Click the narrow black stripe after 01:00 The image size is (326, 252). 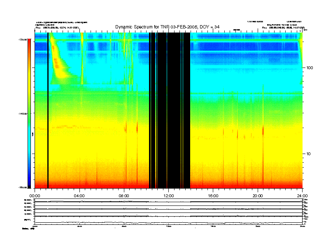pyautogui.click(x=48, y=110)
